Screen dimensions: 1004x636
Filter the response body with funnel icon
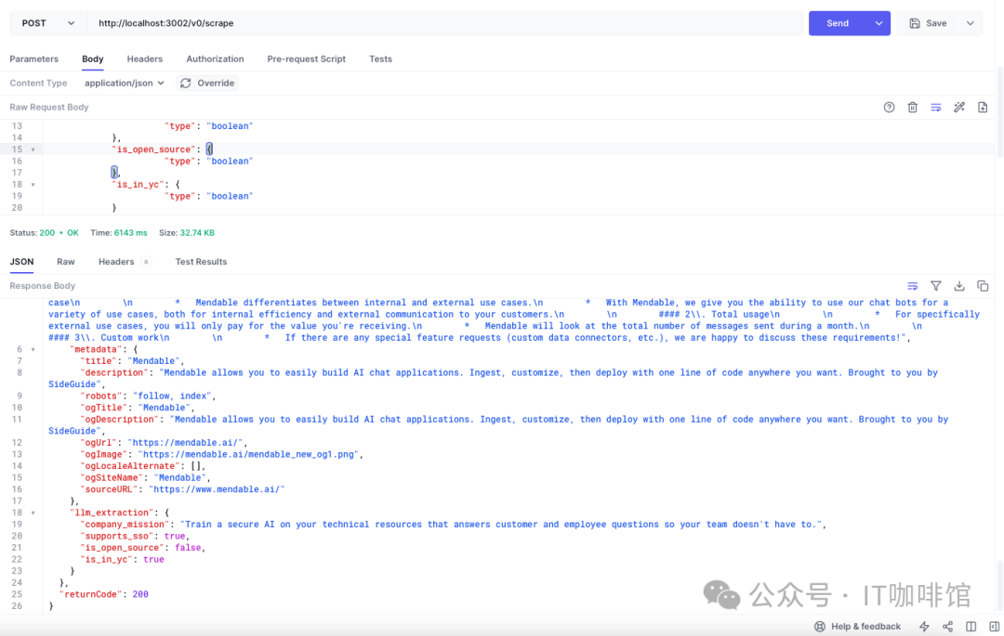(936, 286)
